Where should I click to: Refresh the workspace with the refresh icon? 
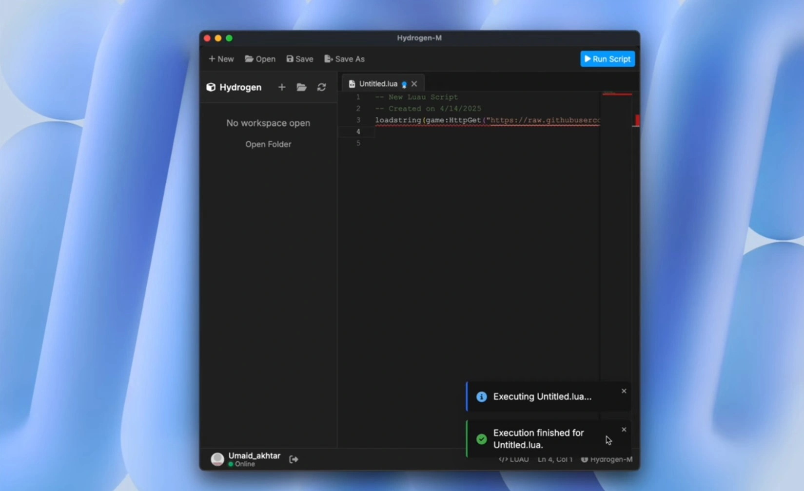pyautogui.click(x=321, y=87)
